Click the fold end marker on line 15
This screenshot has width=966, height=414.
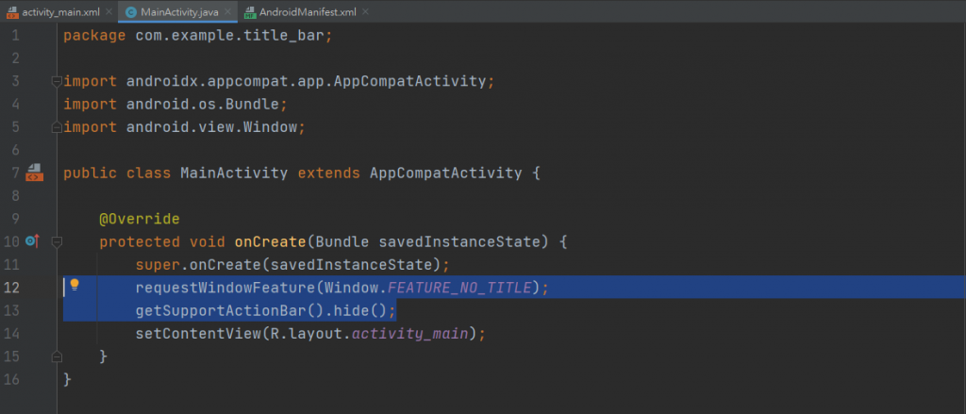[x=57, y=356]
